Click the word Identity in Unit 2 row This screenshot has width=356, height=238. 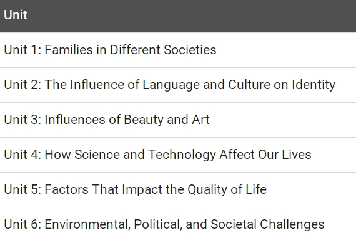pyautogui.click(x=314, y=85)
